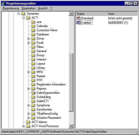The height and width of the screenshot is (135, 139).
Task: Select the Registration Information key
Action: [x=51, y=84]
